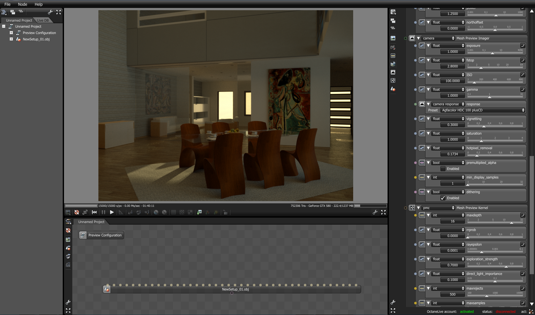Click the imager histogram icon in inspector sidebar
This screenshot has height=315, width=535.
pos(393,72)
